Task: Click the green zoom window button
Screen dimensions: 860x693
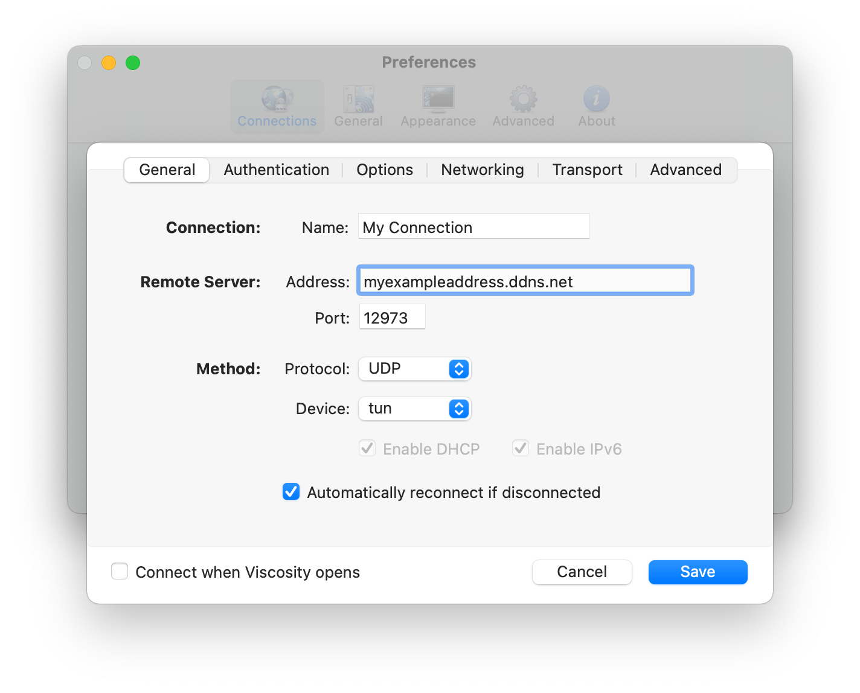Action: pyautogui.click(x=133, y=63)
